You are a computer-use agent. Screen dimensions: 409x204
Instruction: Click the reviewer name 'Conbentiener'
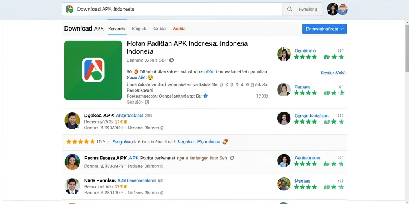pyautogui.click(x=307, y=158)
